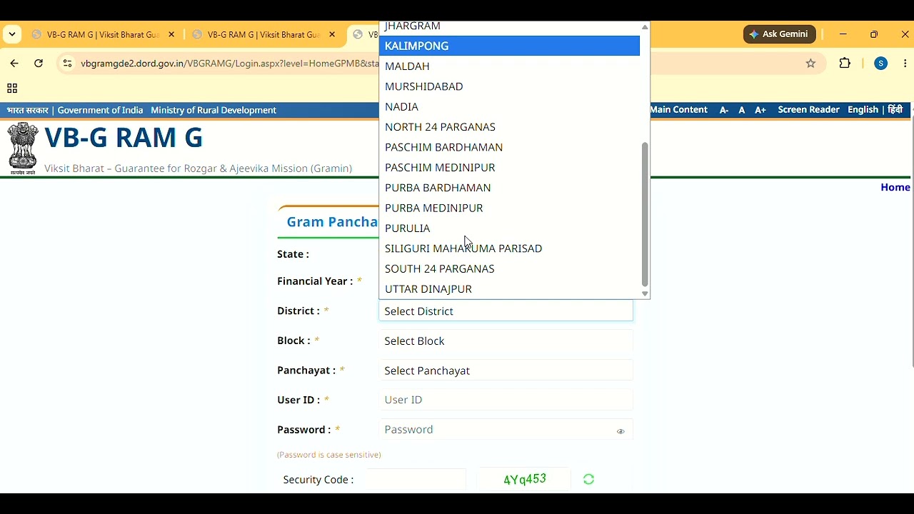Open the Select Panchayat dropdown
This screenshot has height=514, width=914.
click(506, 371)
